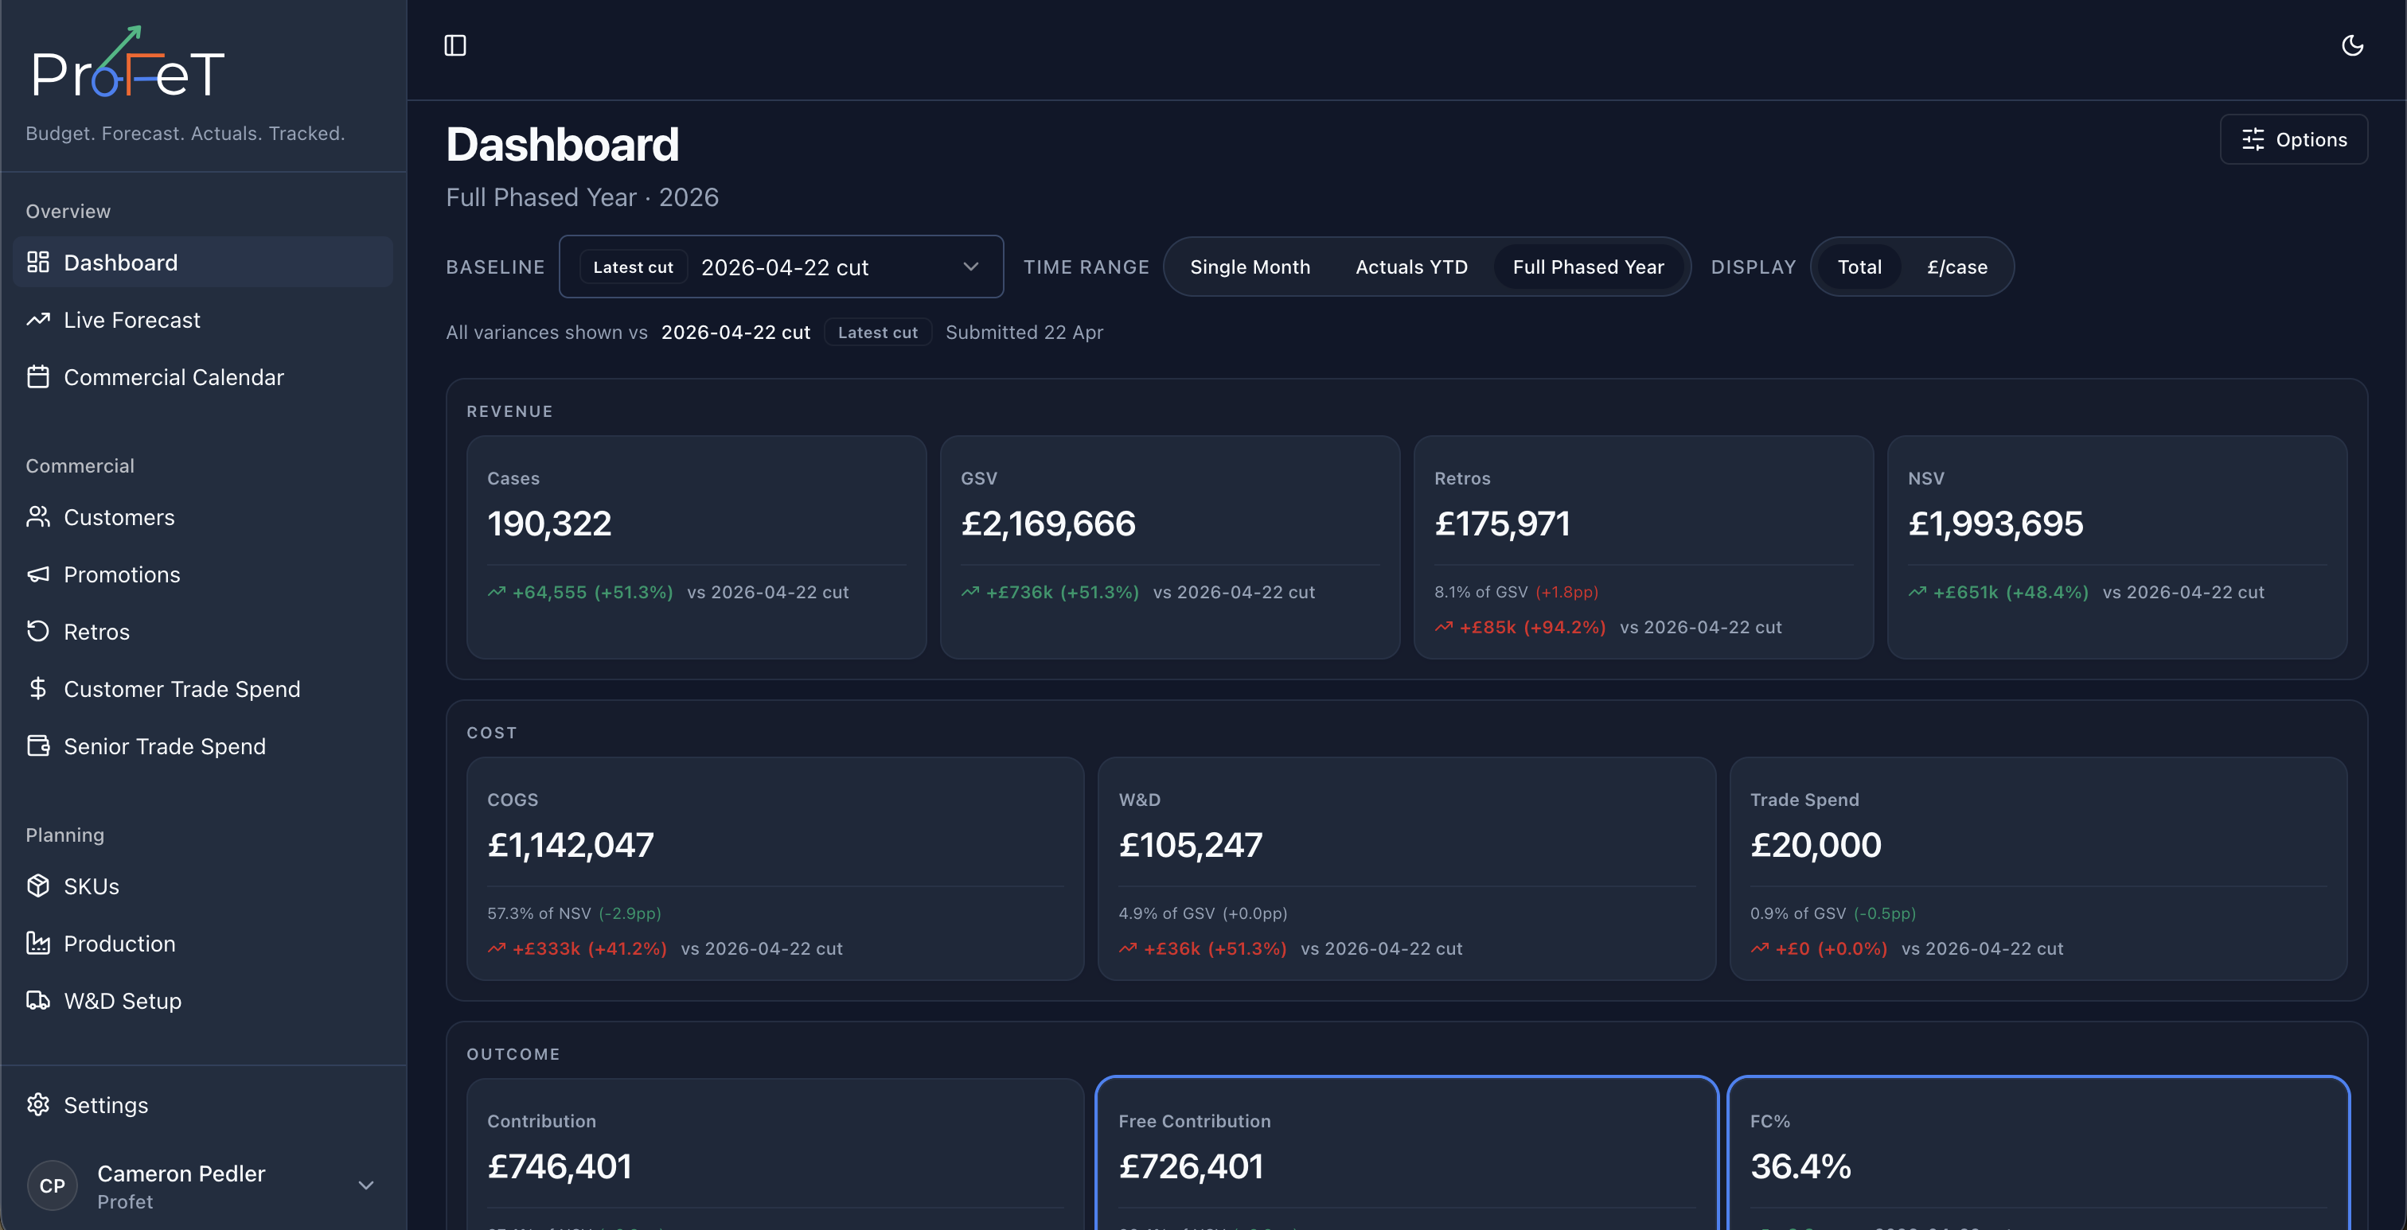Click '57.3% of NSV' in COGS card
Viewport: 2407px width, 1230px height.
[538, 913]
